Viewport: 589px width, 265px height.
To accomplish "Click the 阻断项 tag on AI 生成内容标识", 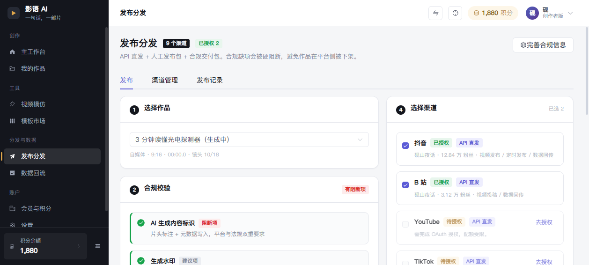I will pyautogui.click(x=209, y=223).
